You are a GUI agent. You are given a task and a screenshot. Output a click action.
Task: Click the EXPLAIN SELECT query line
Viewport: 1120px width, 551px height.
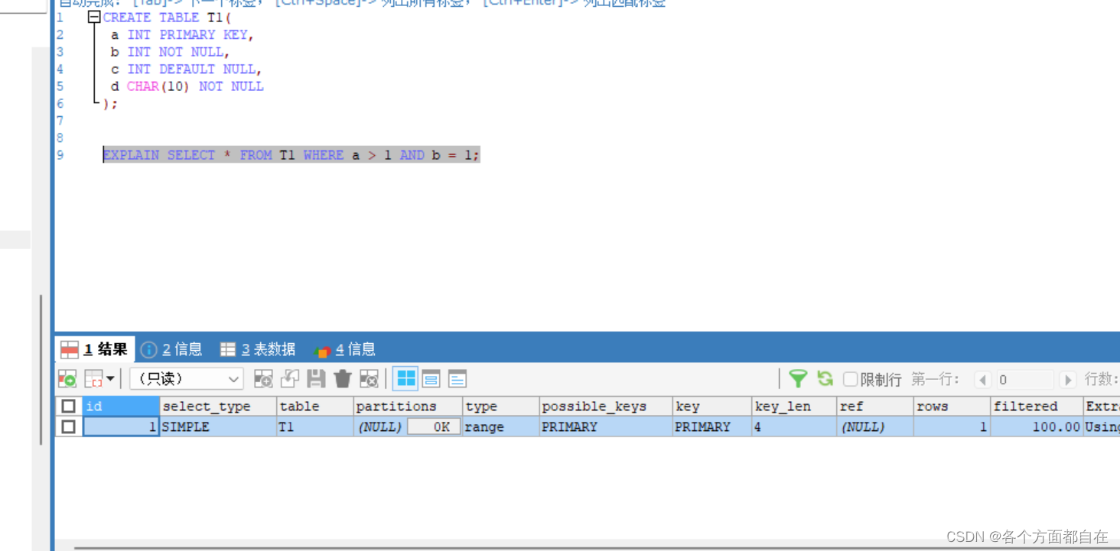(x=291, y=155)
